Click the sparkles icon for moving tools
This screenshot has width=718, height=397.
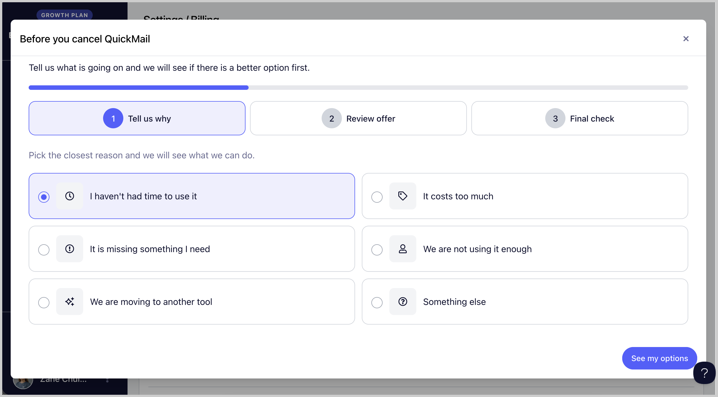[70, 302]
